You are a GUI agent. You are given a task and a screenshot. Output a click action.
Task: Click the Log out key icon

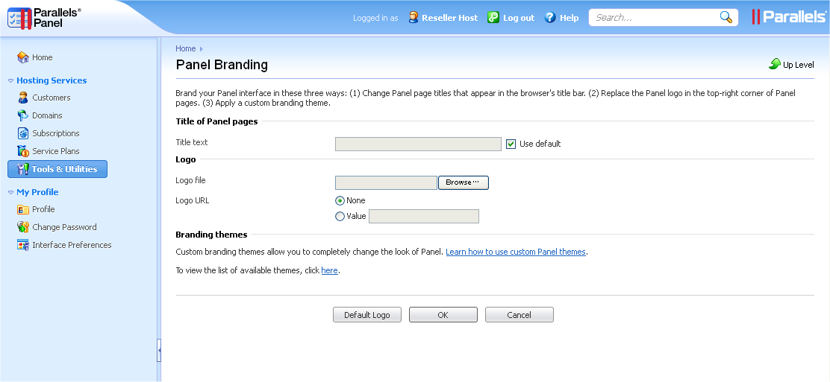pos(493,17)
